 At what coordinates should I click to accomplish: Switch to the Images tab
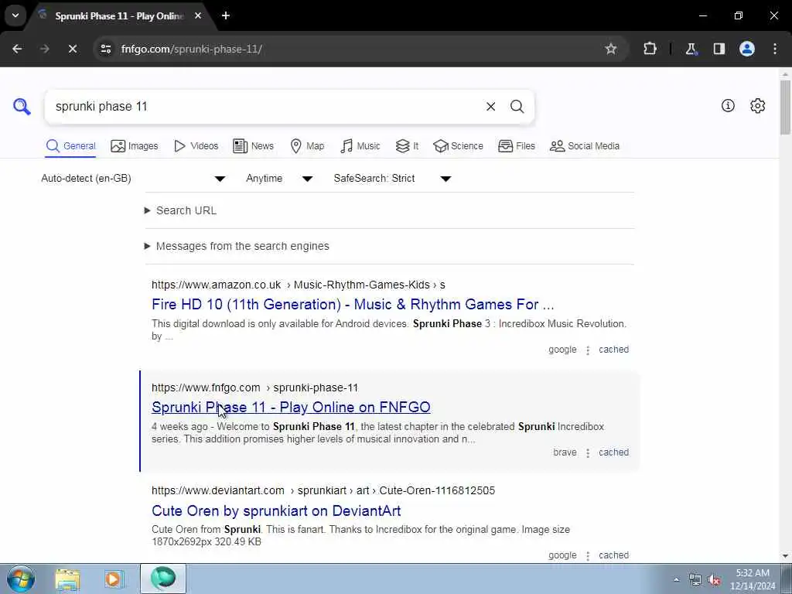(135, 146)
